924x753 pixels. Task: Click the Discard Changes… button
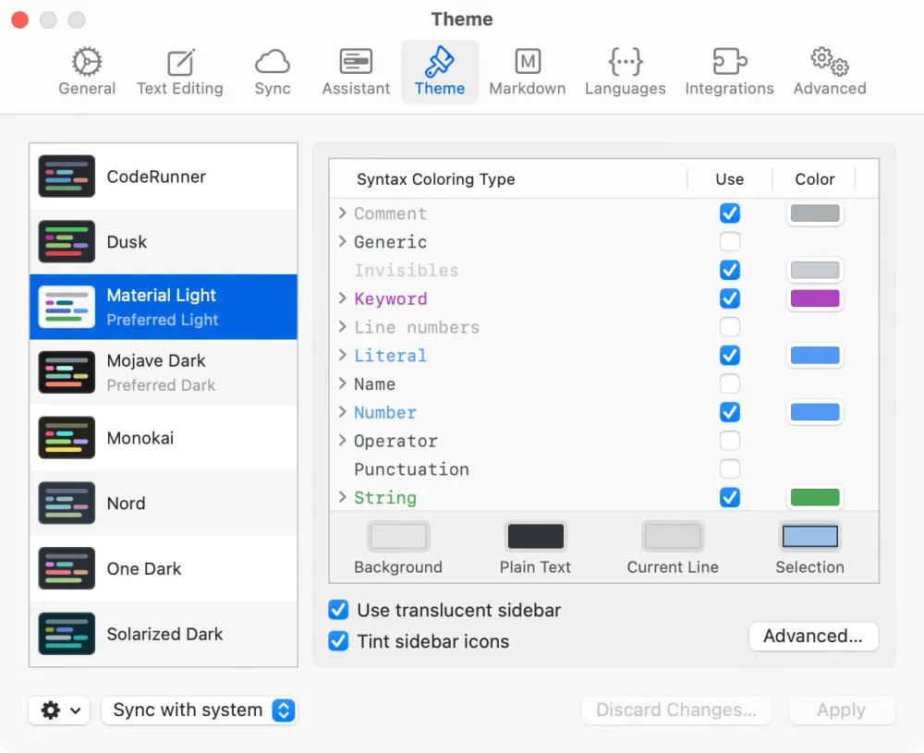coord(676,710)
